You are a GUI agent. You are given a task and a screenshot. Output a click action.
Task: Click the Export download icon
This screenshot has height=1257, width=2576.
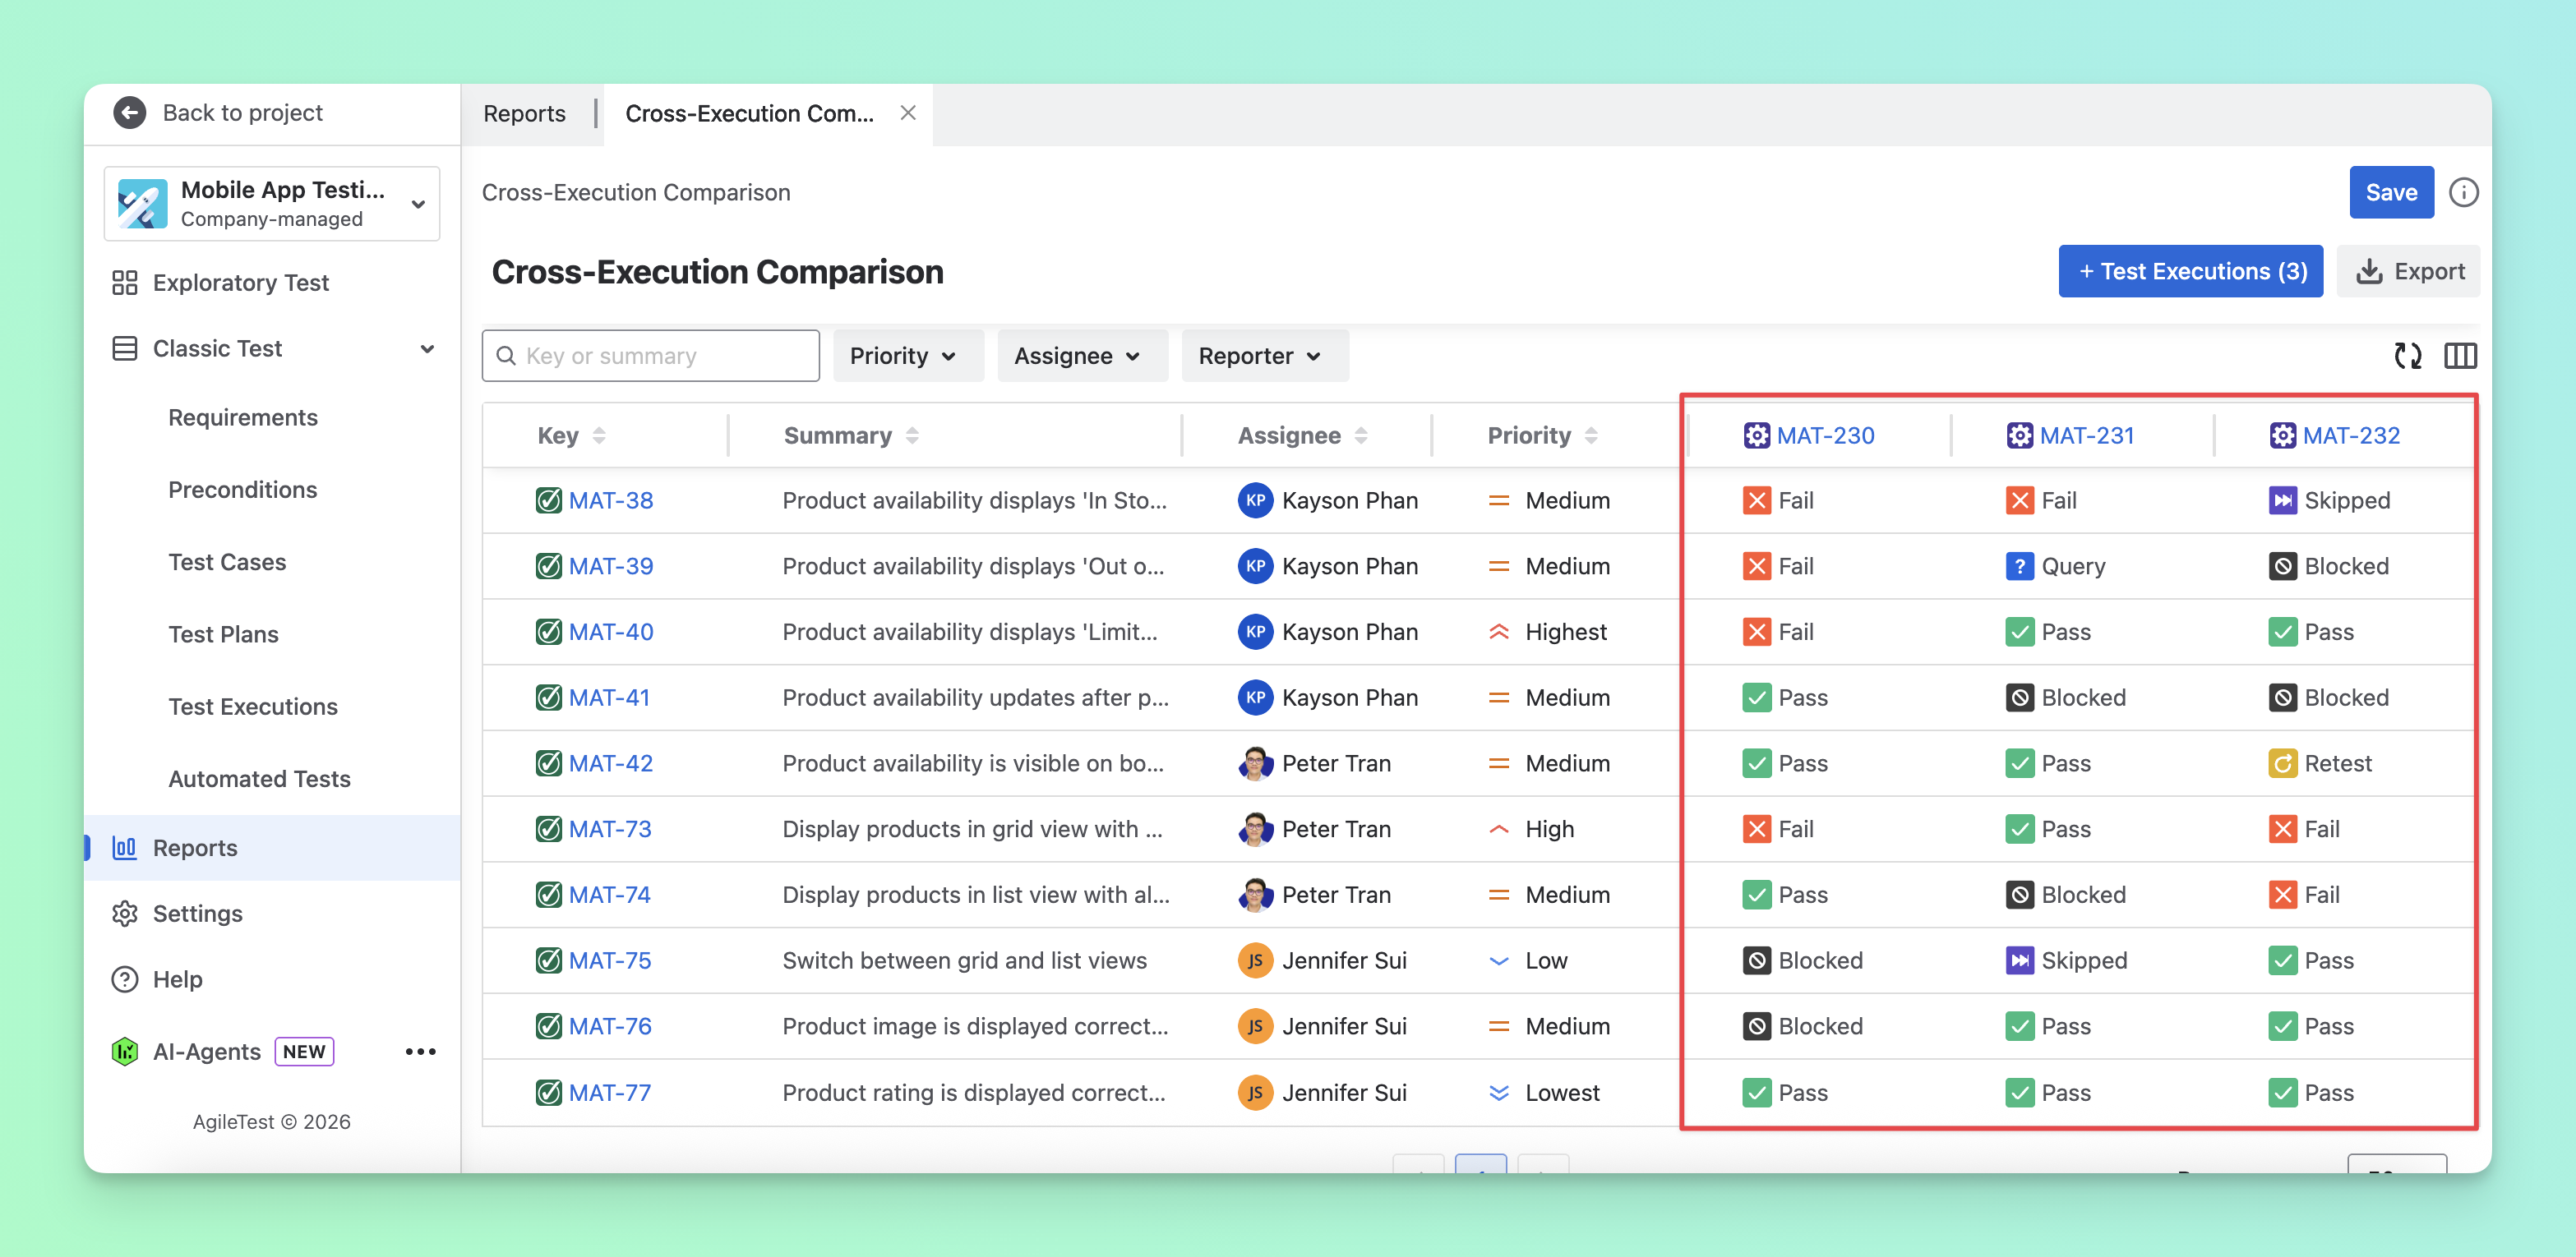[x=2369, y=272]
